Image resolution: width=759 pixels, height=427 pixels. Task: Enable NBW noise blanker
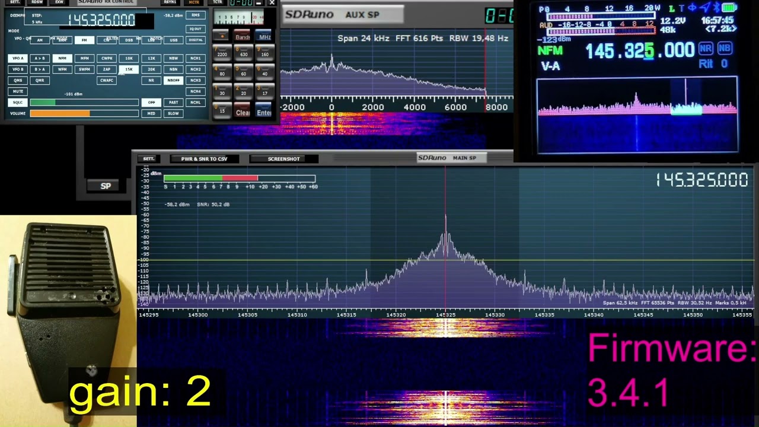(x=173, y=58)
